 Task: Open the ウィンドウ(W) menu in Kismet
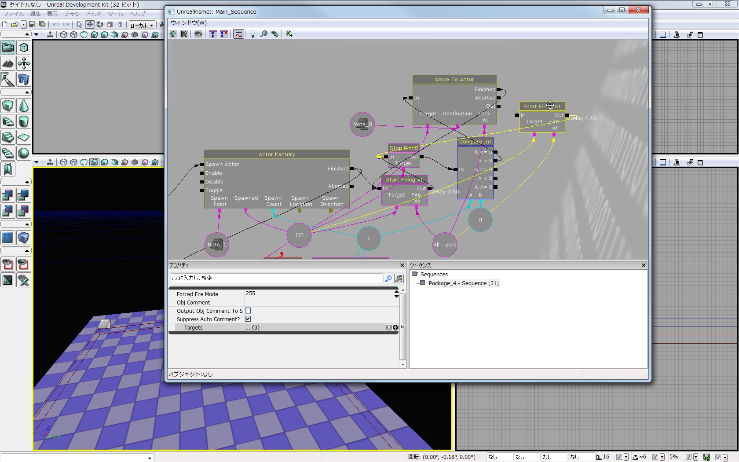point(188,23)
